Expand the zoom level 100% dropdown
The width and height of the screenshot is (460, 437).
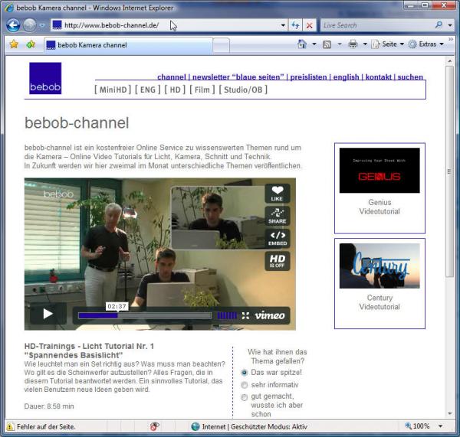click(440, 426)
